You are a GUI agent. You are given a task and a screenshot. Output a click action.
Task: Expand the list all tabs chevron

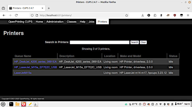coord(189,8)
